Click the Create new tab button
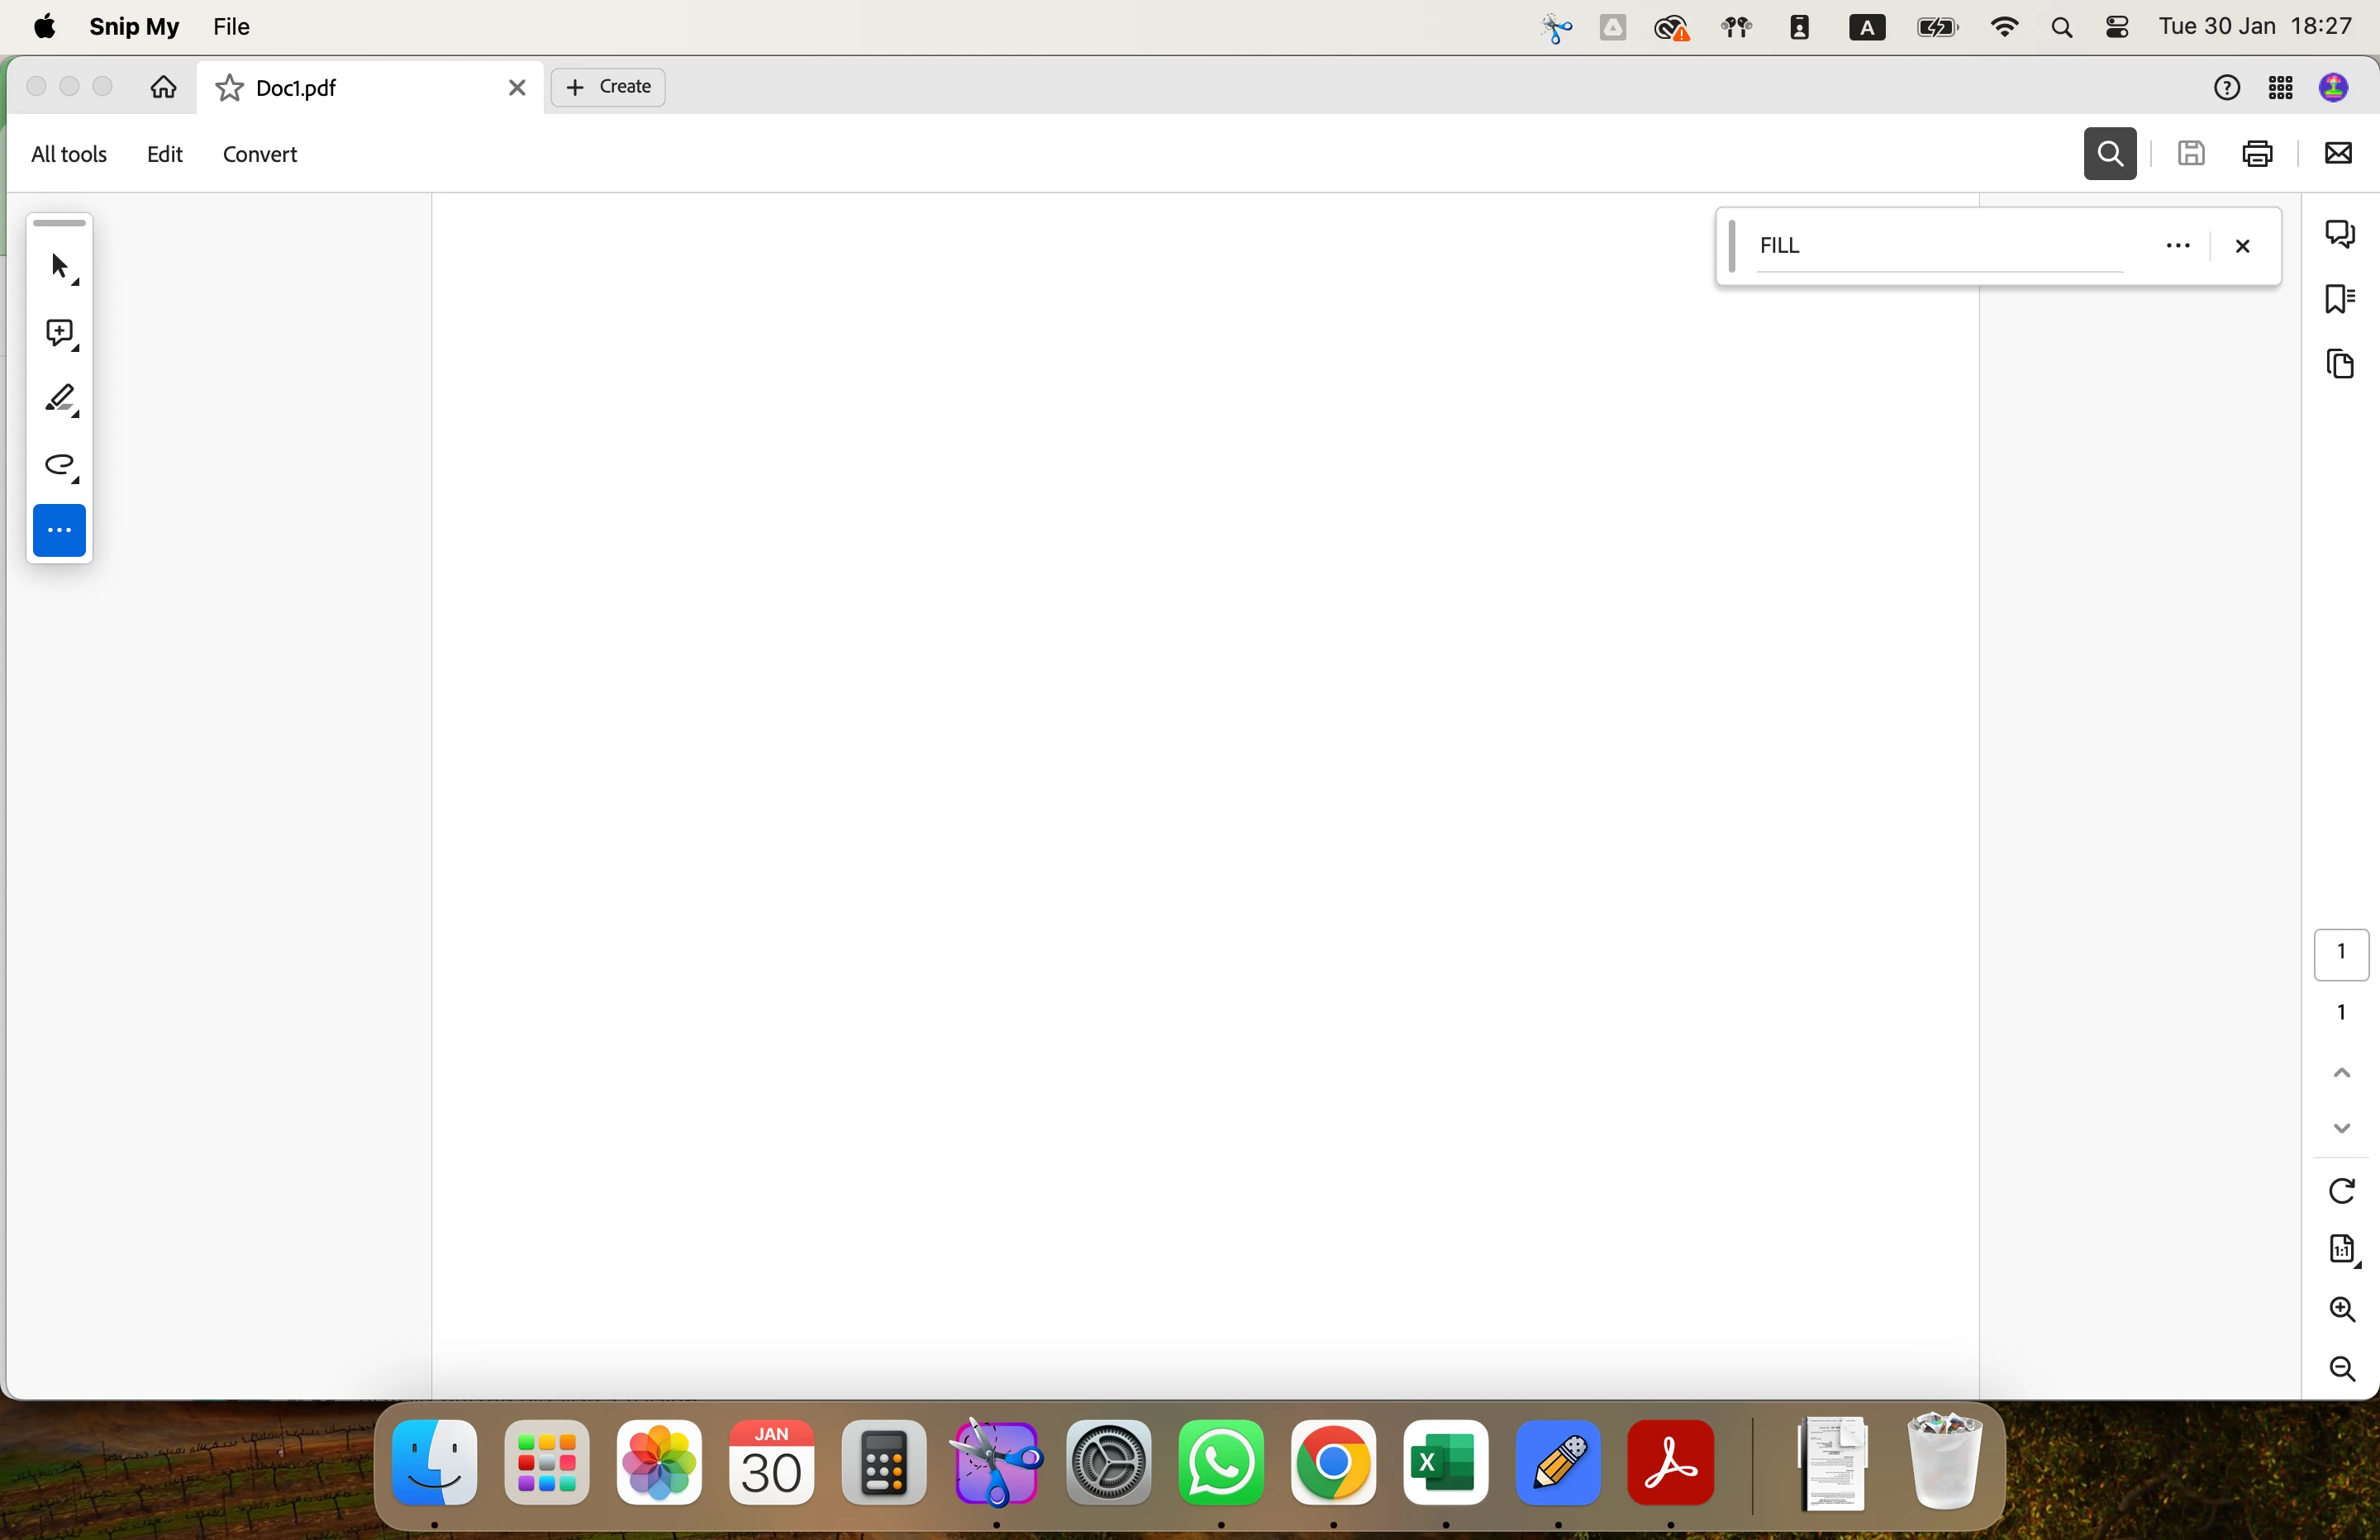The image size is (2380, 1540). (608, 87)
